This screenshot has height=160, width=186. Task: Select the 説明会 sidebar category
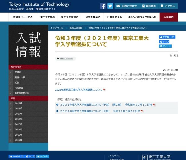click(x=28, y=72)
